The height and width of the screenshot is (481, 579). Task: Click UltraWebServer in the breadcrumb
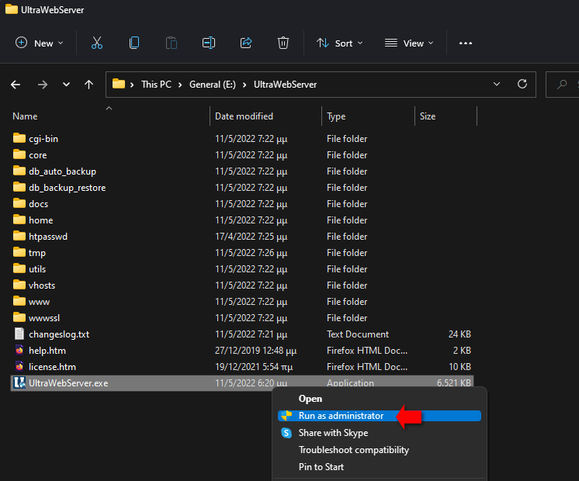click(x=285, y=85)
